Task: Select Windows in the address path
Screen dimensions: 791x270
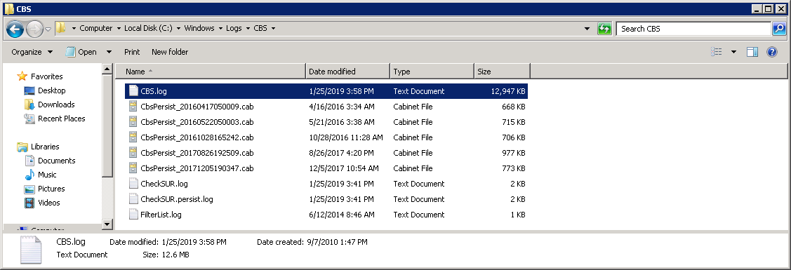Action: 199,28
